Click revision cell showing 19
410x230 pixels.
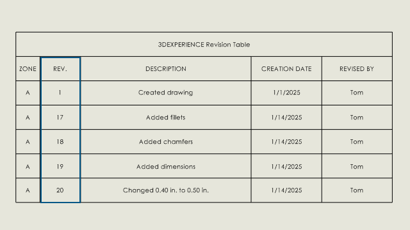click(60, 166)
